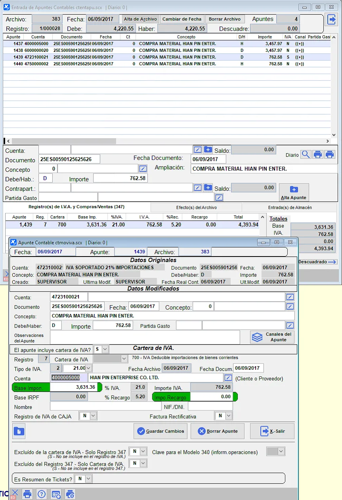The image size is (342, 500).
Task: Click the Alta Apunte folder button
Action: (293, 192)
